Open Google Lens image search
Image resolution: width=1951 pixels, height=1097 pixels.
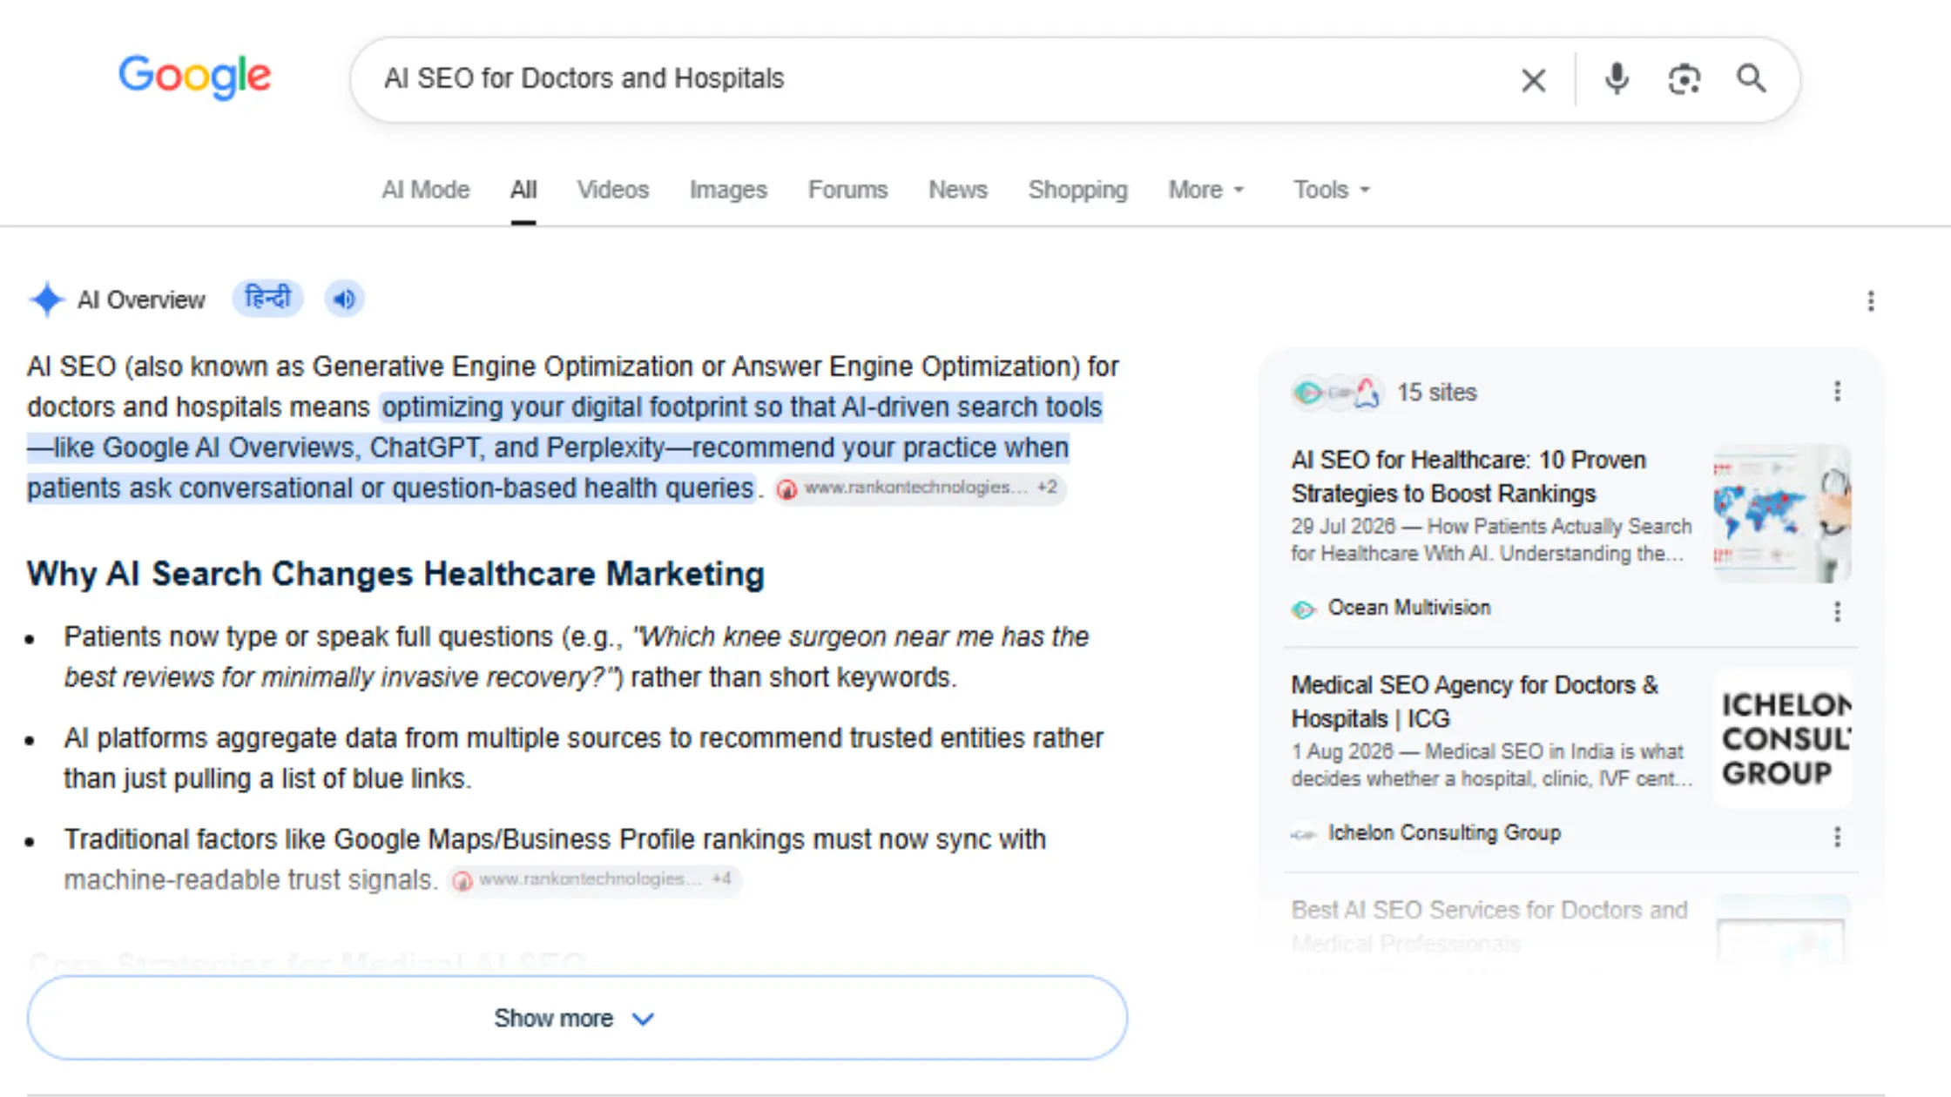(1684, 79)
